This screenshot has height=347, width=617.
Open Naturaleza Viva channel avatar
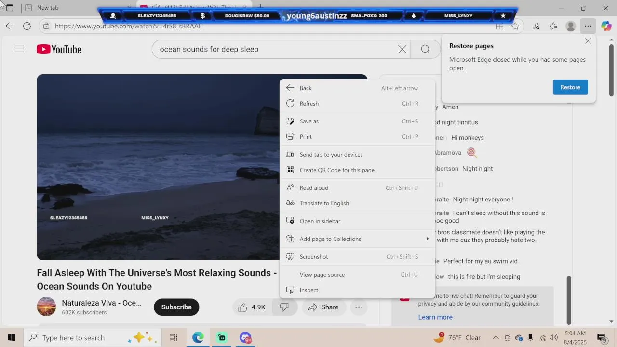point(46,307)
